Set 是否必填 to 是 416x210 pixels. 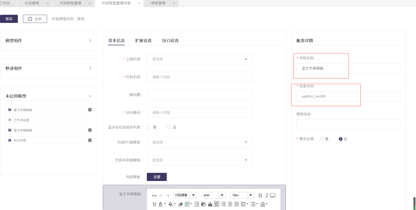tap(322, 139)
